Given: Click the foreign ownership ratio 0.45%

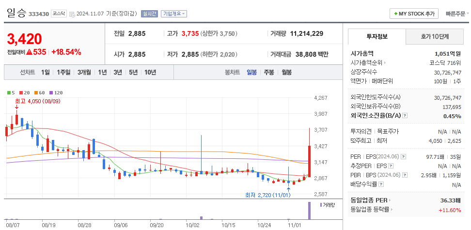Looking at the screenshot, I should [452, 116].
